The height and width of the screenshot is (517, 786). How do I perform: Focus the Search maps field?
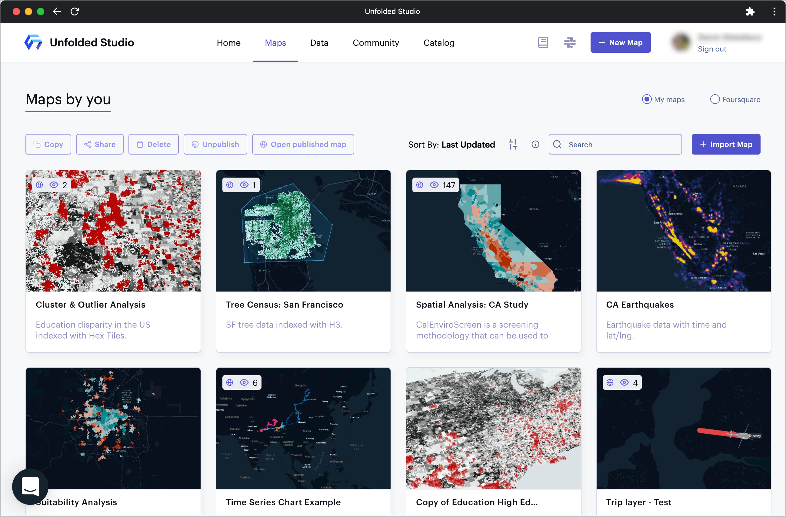(615, 144)
